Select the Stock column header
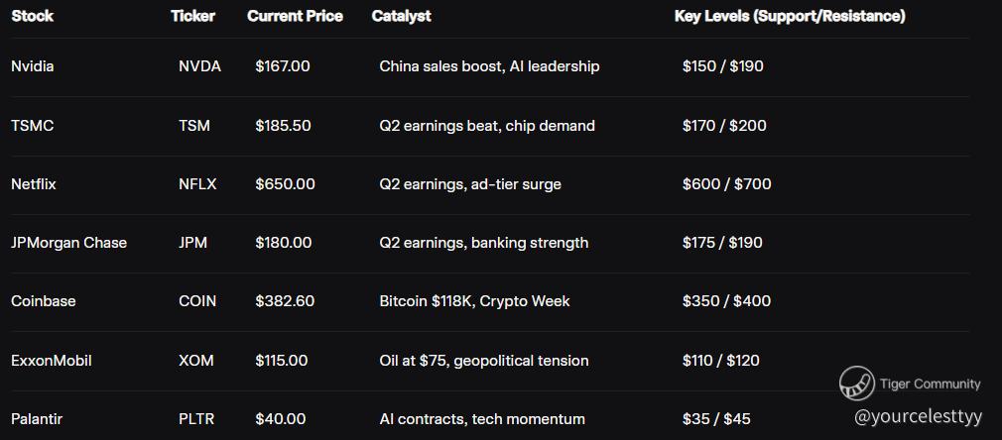 [33, 16]
